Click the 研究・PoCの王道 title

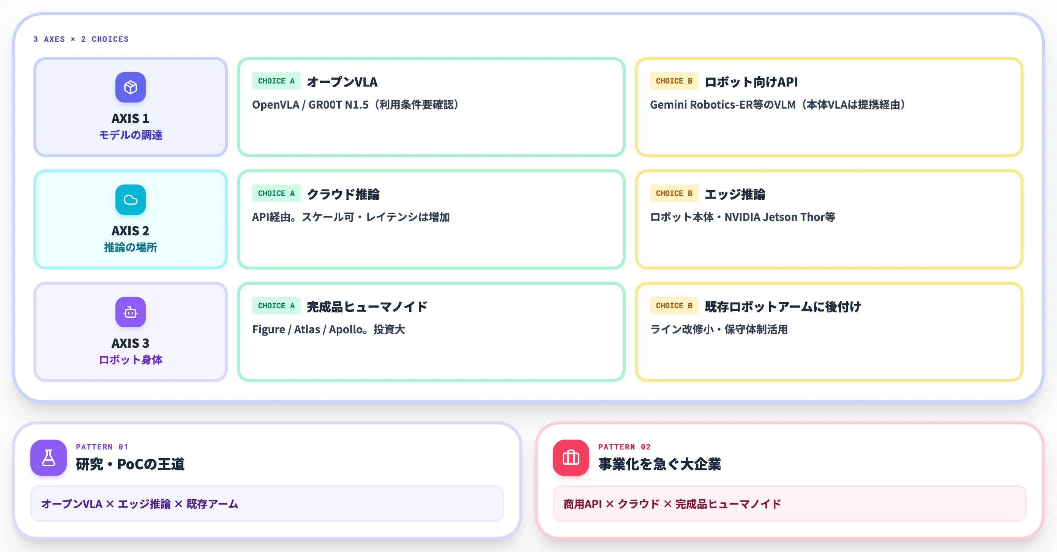tap(131, 465)
